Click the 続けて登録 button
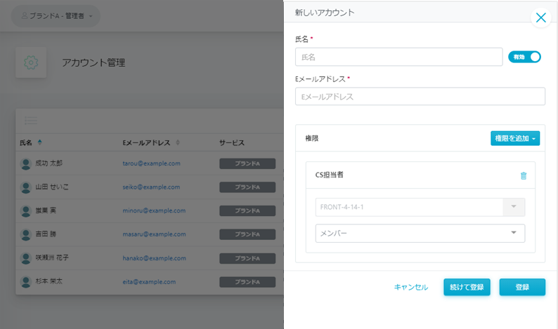 coord(467,287)
